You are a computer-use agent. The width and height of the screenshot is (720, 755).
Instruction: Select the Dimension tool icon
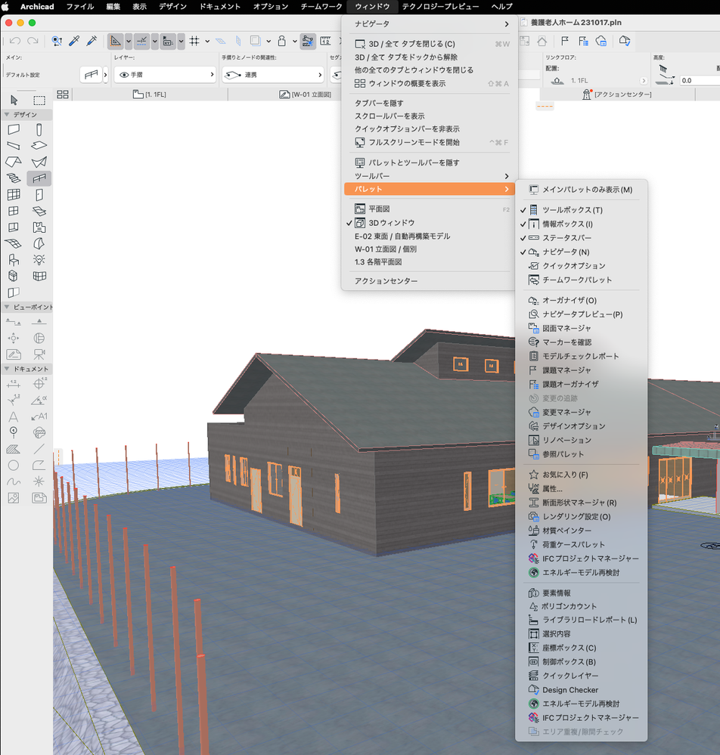[x=14, y=384]
